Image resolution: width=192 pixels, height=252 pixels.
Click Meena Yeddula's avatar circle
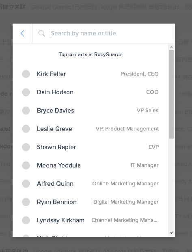point(26,165)
